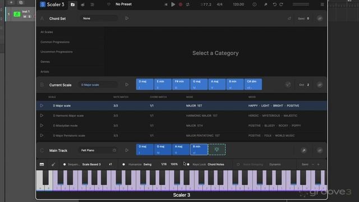This screenshot has height=202, width=359.
Task: Click the Oct octave value in Current Scale row
Action: click(x=308, y=85)
